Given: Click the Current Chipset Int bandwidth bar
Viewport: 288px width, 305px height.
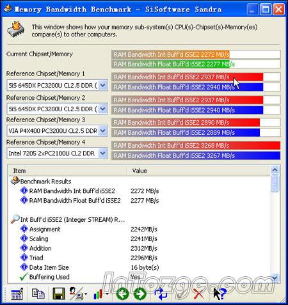Looking at the screenshot, I should click(x=196, y=54).
